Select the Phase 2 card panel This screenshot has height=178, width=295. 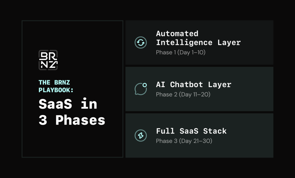(x=199, y=89)
